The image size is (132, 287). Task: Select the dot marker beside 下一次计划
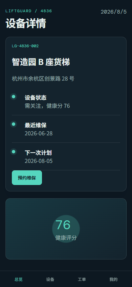point(14,152)
